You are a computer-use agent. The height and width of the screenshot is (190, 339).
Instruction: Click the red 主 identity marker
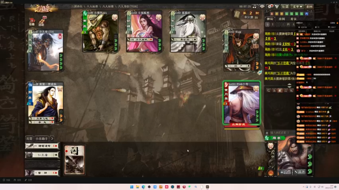(272, 14)
